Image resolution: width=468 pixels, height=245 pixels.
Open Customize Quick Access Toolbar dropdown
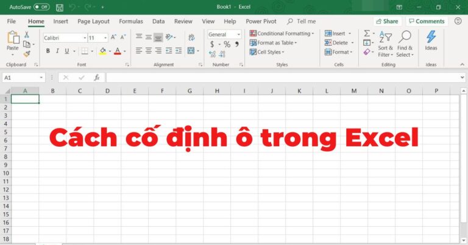tap(102, 7)
